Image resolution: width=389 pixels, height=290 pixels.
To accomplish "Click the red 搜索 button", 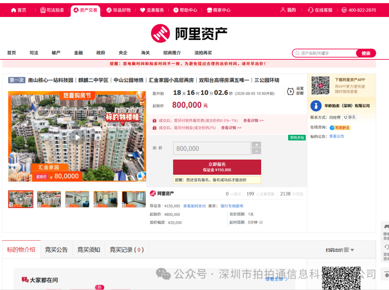I will (x=366, y=53).
